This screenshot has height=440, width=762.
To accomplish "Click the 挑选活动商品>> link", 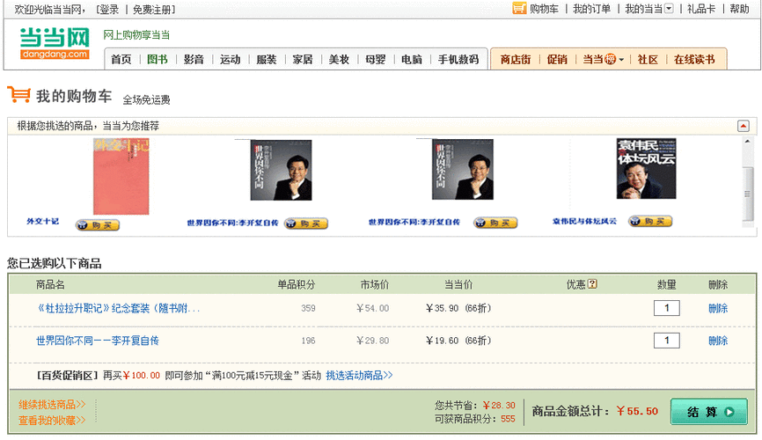I will point(359,376).
